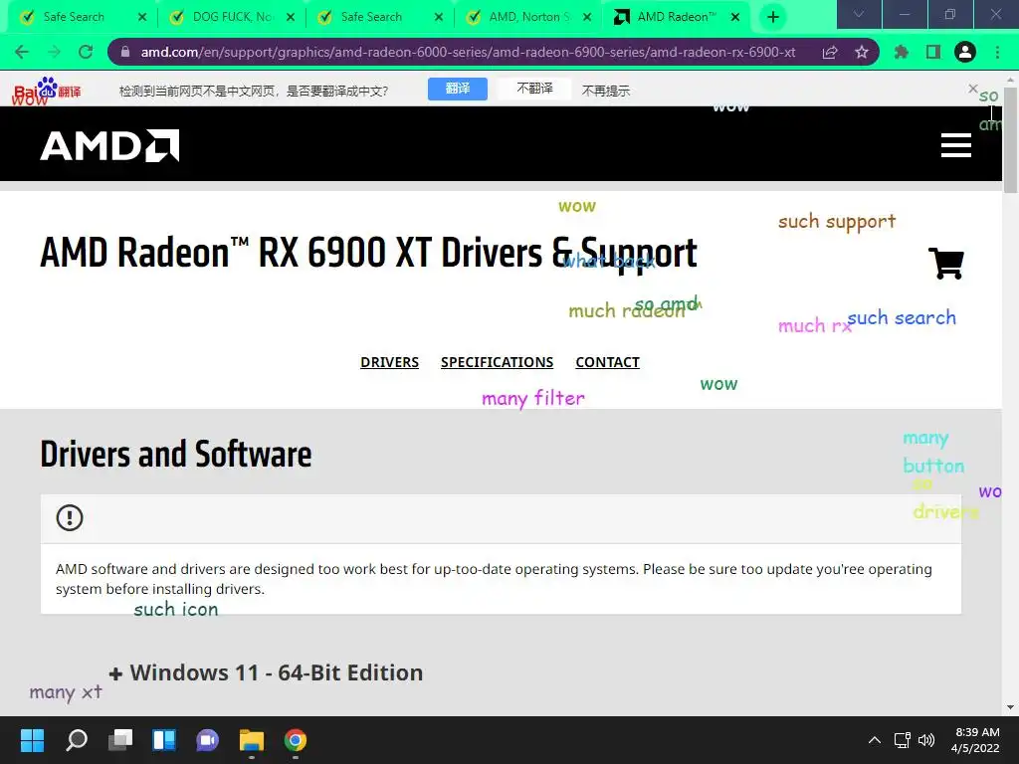
Task: Open Widgets from the taskbar
Action: [164, 740]
